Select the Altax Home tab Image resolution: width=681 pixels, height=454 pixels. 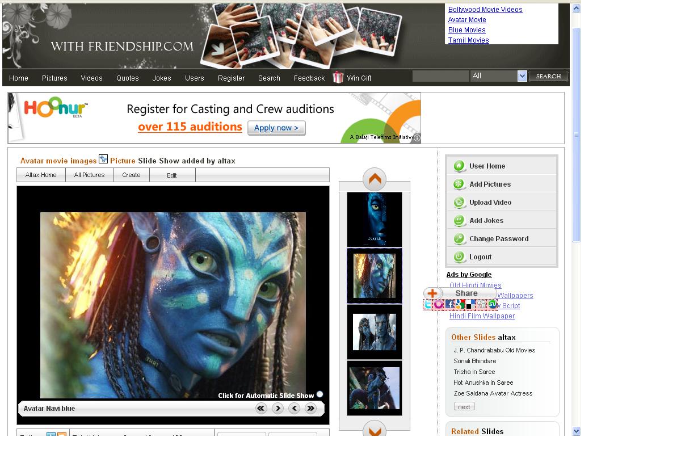[41, 175]
